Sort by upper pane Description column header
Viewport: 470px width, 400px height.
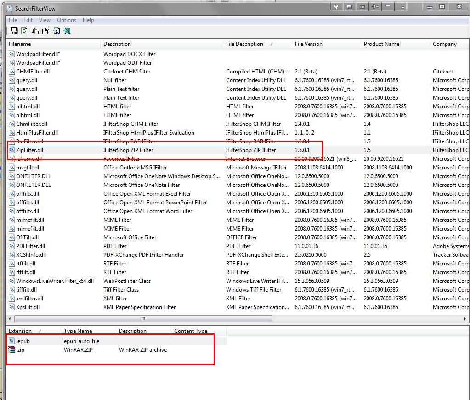click(162, 44)
